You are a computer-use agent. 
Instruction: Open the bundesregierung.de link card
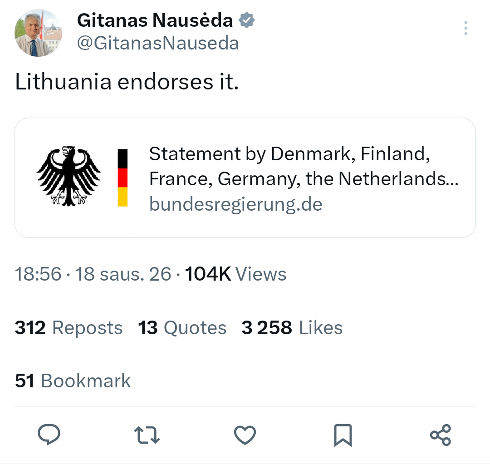[x=235, y=204]
